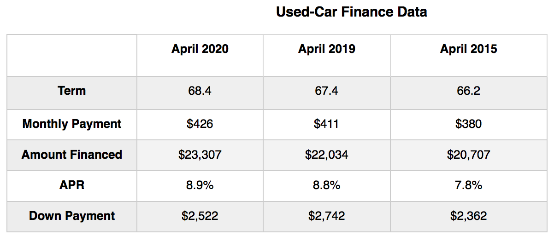Screen dimensions: 554x242
Task: Click the Used-Car Finance Data title
Action: point(351,12)
